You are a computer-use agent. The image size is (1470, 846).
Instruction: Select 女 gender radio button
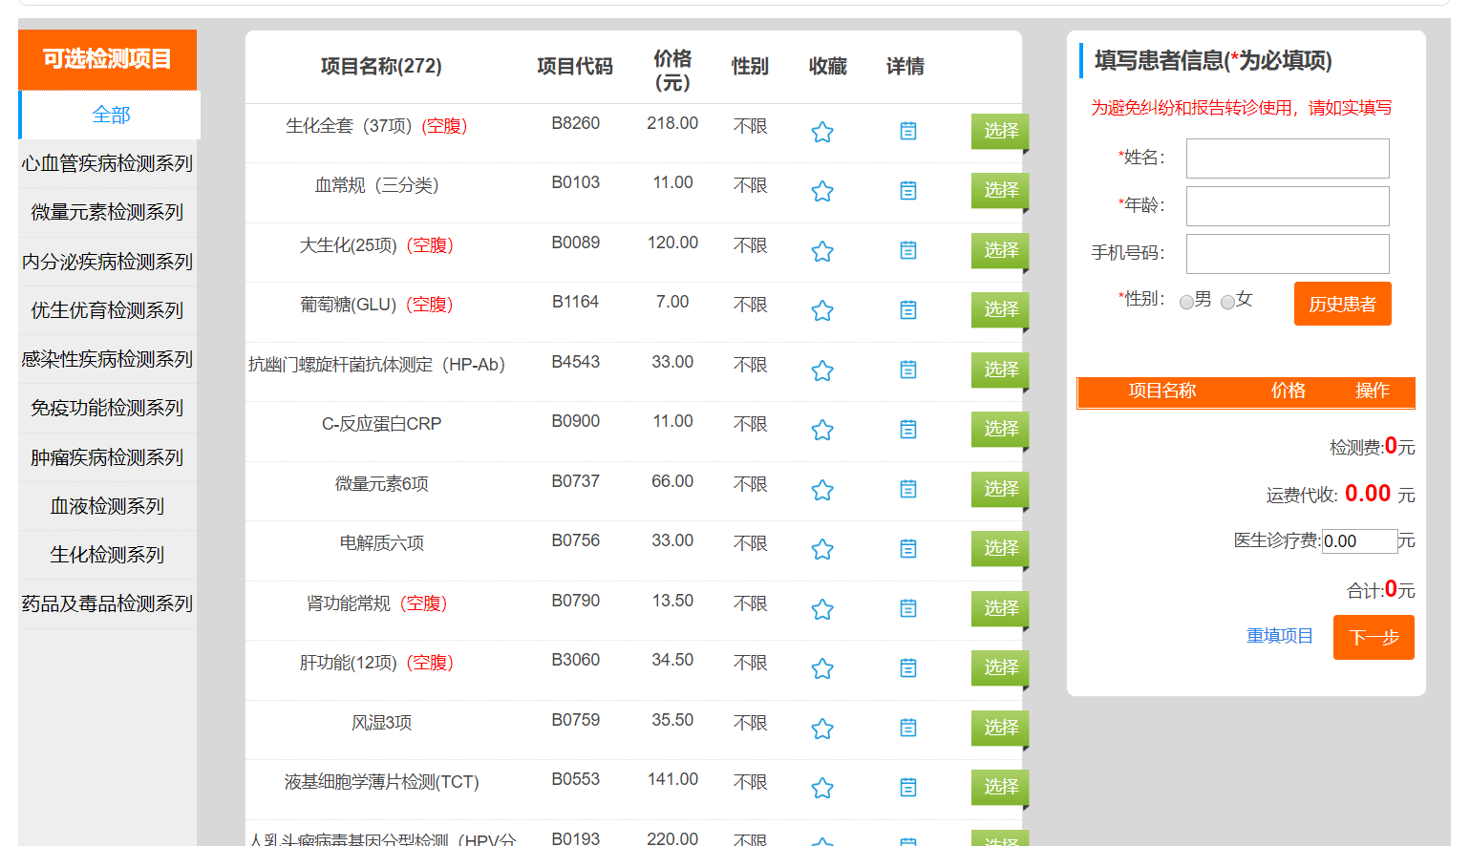tap(1227, 302)
